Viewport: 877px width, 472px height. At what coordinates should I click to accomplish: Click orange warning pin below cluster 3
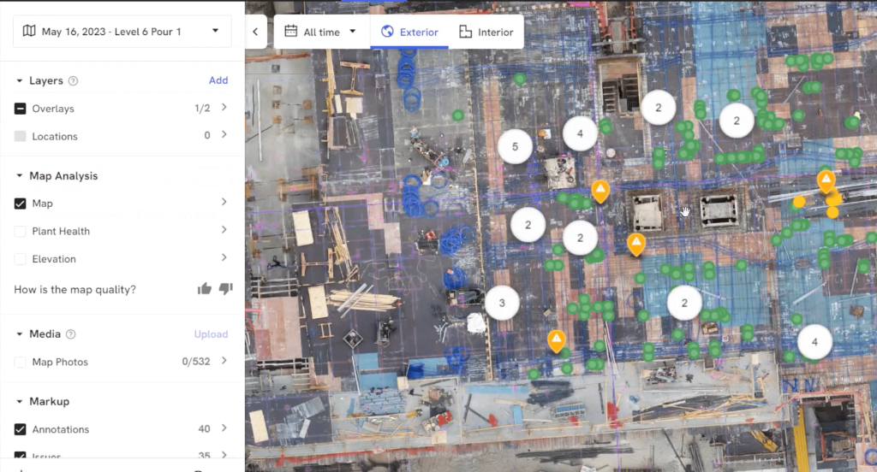[x=557, y=340]
